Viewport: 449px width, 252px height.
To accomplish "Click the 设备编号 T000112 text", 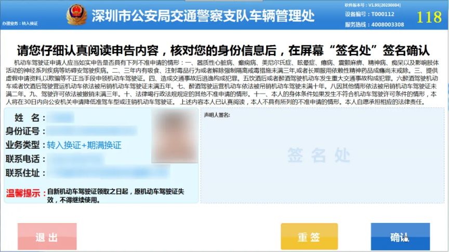I will [369, 14].
